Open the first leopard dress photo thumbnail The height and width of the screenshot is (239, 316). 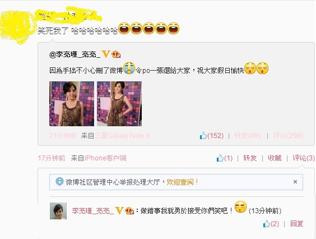coord(72,104)
